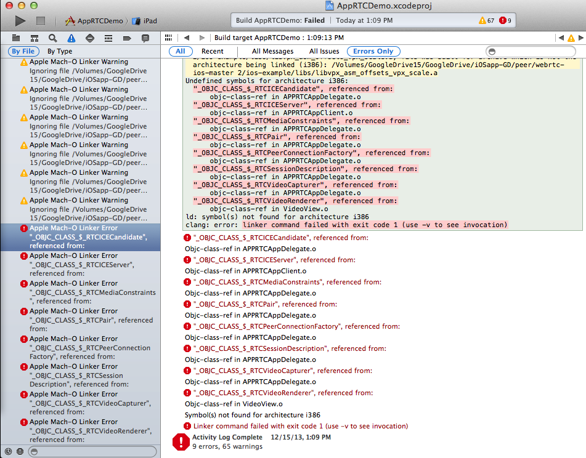Select the RTCICECandidate linker error in sidebar

point(81,237)
